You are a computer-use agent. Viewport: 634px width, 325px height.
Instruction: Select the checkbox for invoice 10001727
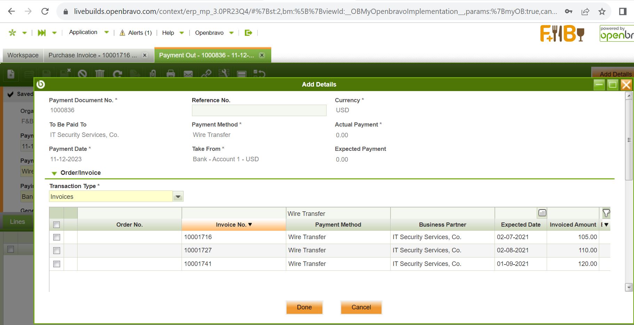57,251
